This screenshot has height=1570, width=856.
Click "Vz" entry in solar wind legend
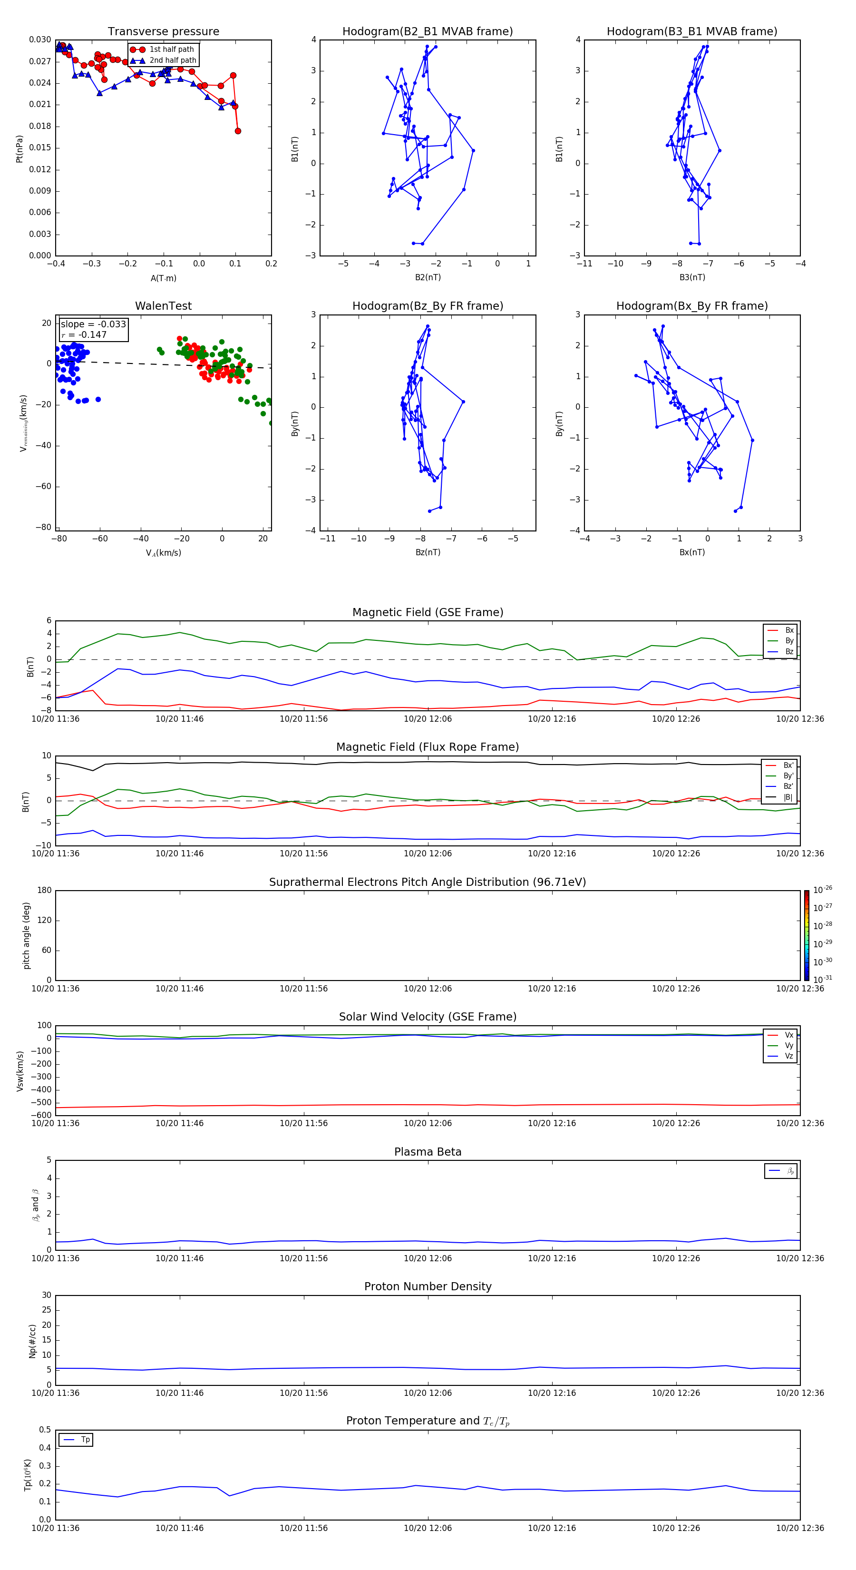[780, 1056]
